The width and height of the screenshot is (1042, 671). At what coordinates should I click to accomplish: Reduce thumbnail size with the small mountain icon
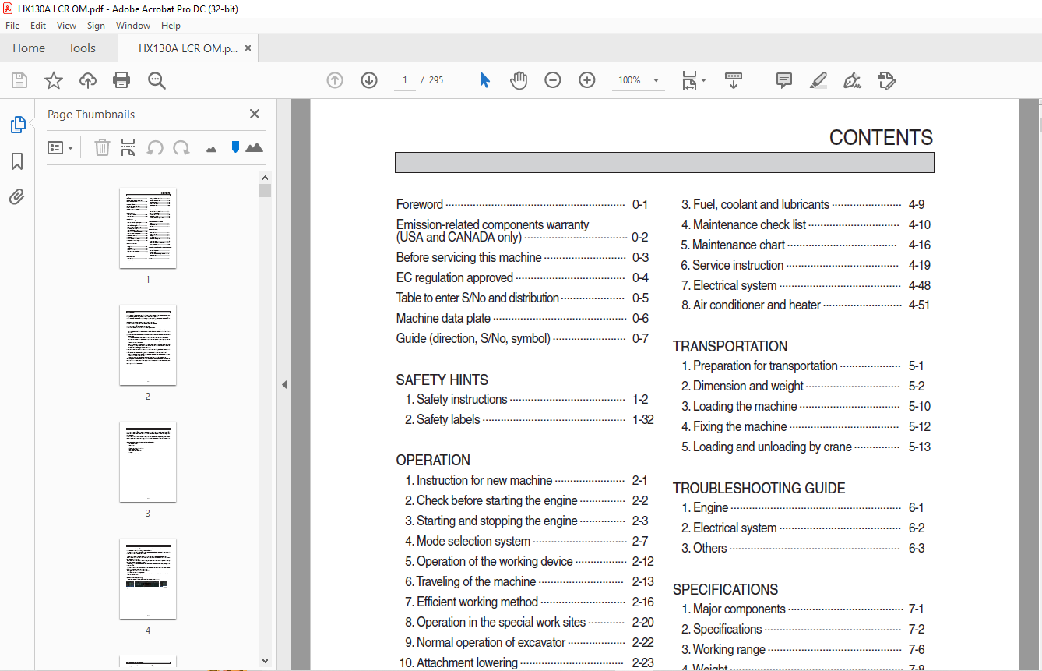click(211, 149)
